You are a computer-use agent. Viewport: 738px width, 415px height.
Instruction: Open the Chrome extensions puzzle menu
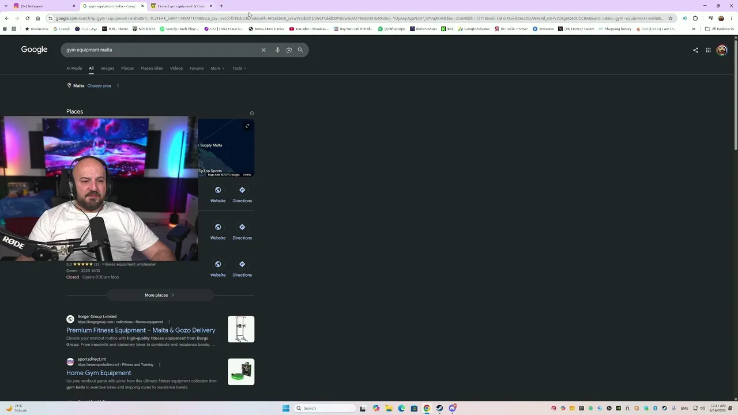coord(695,18)
